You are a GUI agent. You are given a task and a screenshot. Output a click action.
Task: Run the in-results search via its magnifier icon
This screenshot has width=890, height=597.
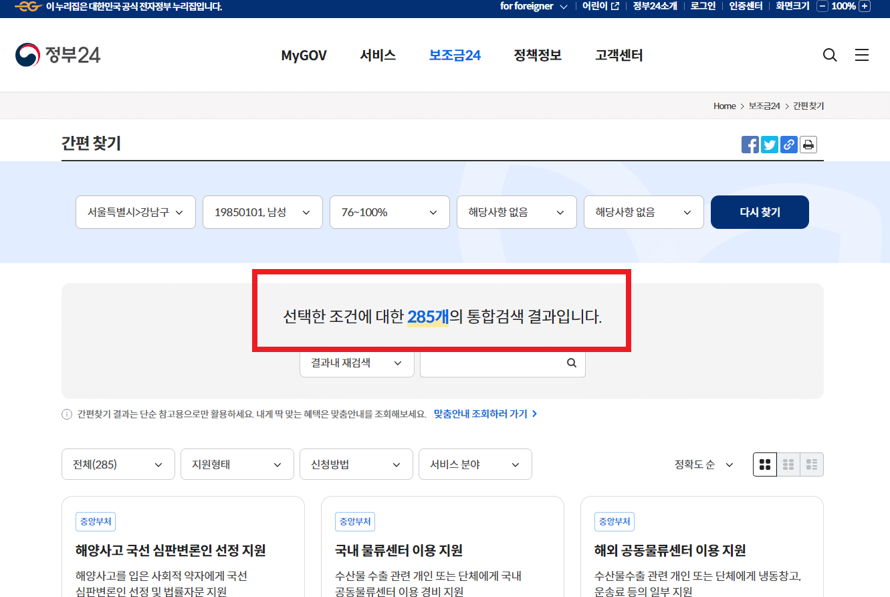(571, 362)
